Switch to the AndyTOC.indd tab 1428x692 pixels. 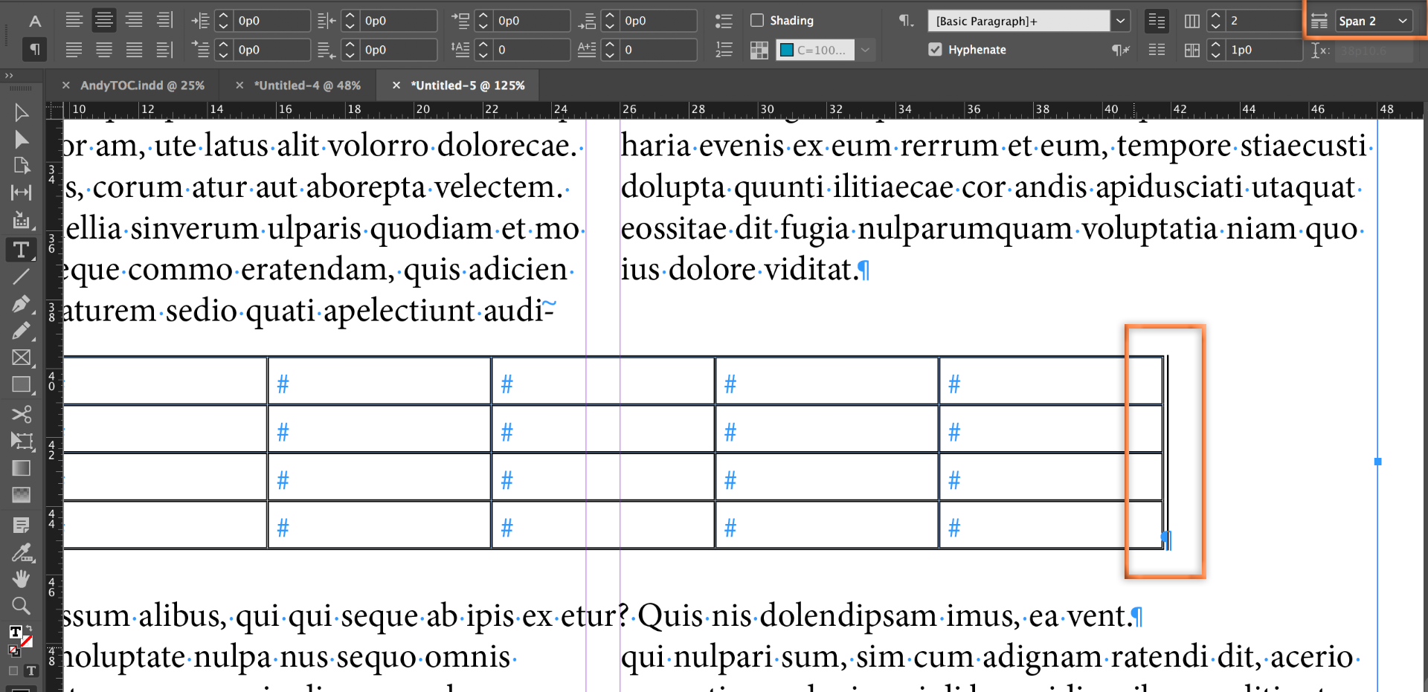click(x=141, y=85)
